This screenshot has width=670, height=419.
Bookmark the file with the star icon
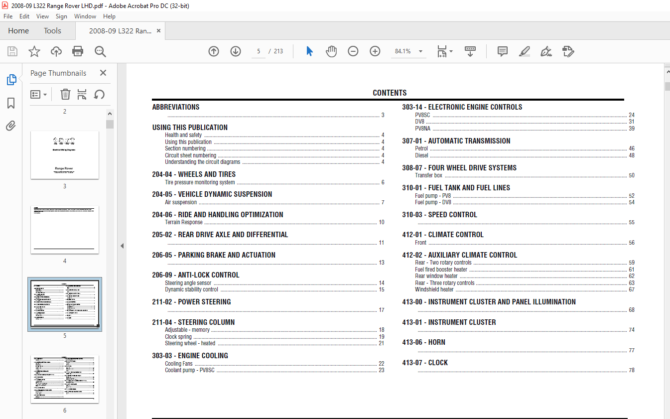click(x=34, y=51)
